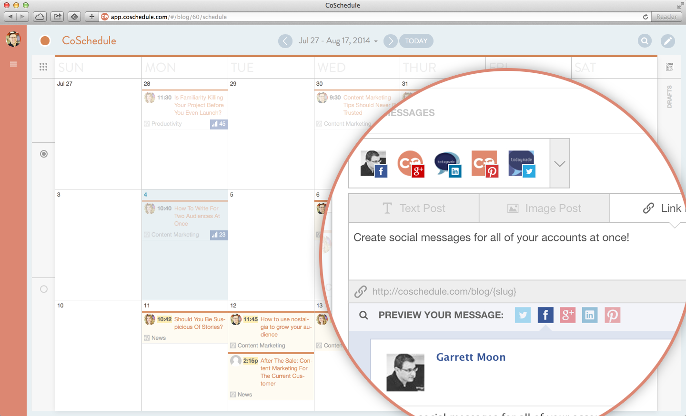Open the grid view icon beside SUN
The width and height of the screenshot is (686, 416).
43,67
